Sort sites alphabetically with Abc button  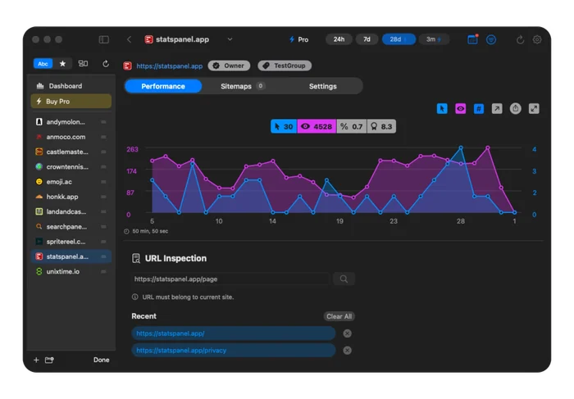pyautogui.click(x=43, y=64)
